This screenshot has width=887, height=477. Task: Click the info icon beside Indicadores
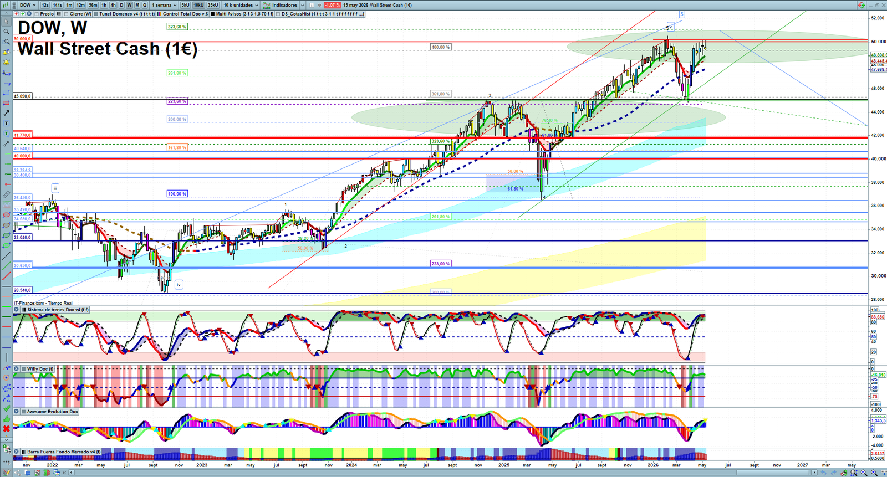(x=312, y=5)
